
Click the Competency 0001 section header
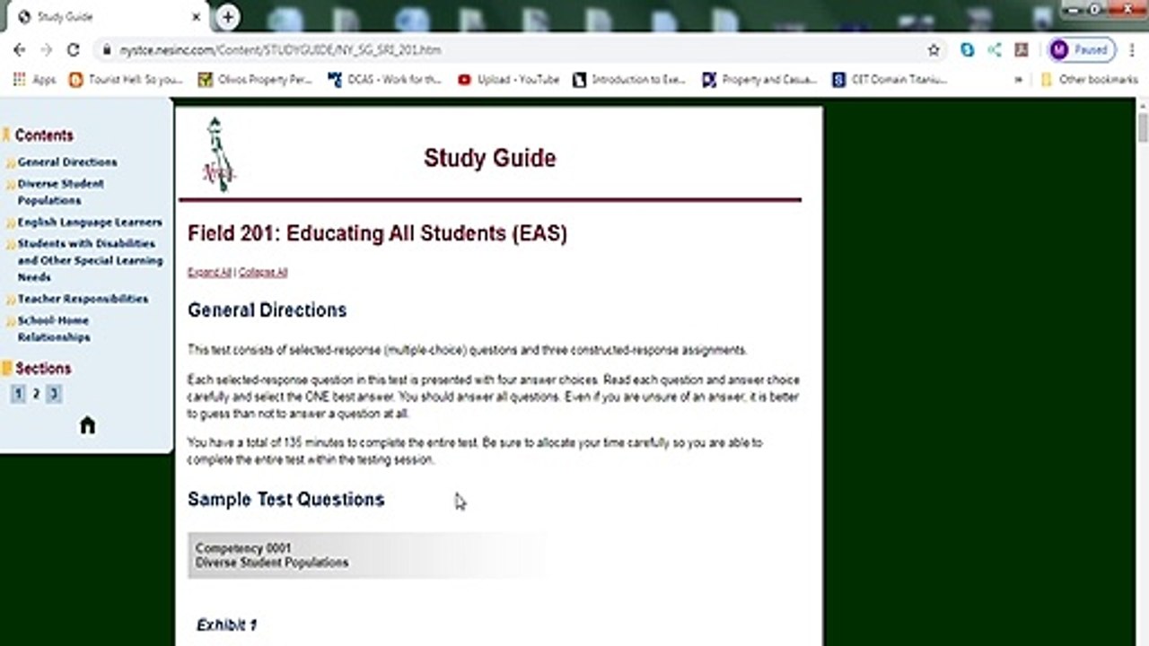pos(366,555)
